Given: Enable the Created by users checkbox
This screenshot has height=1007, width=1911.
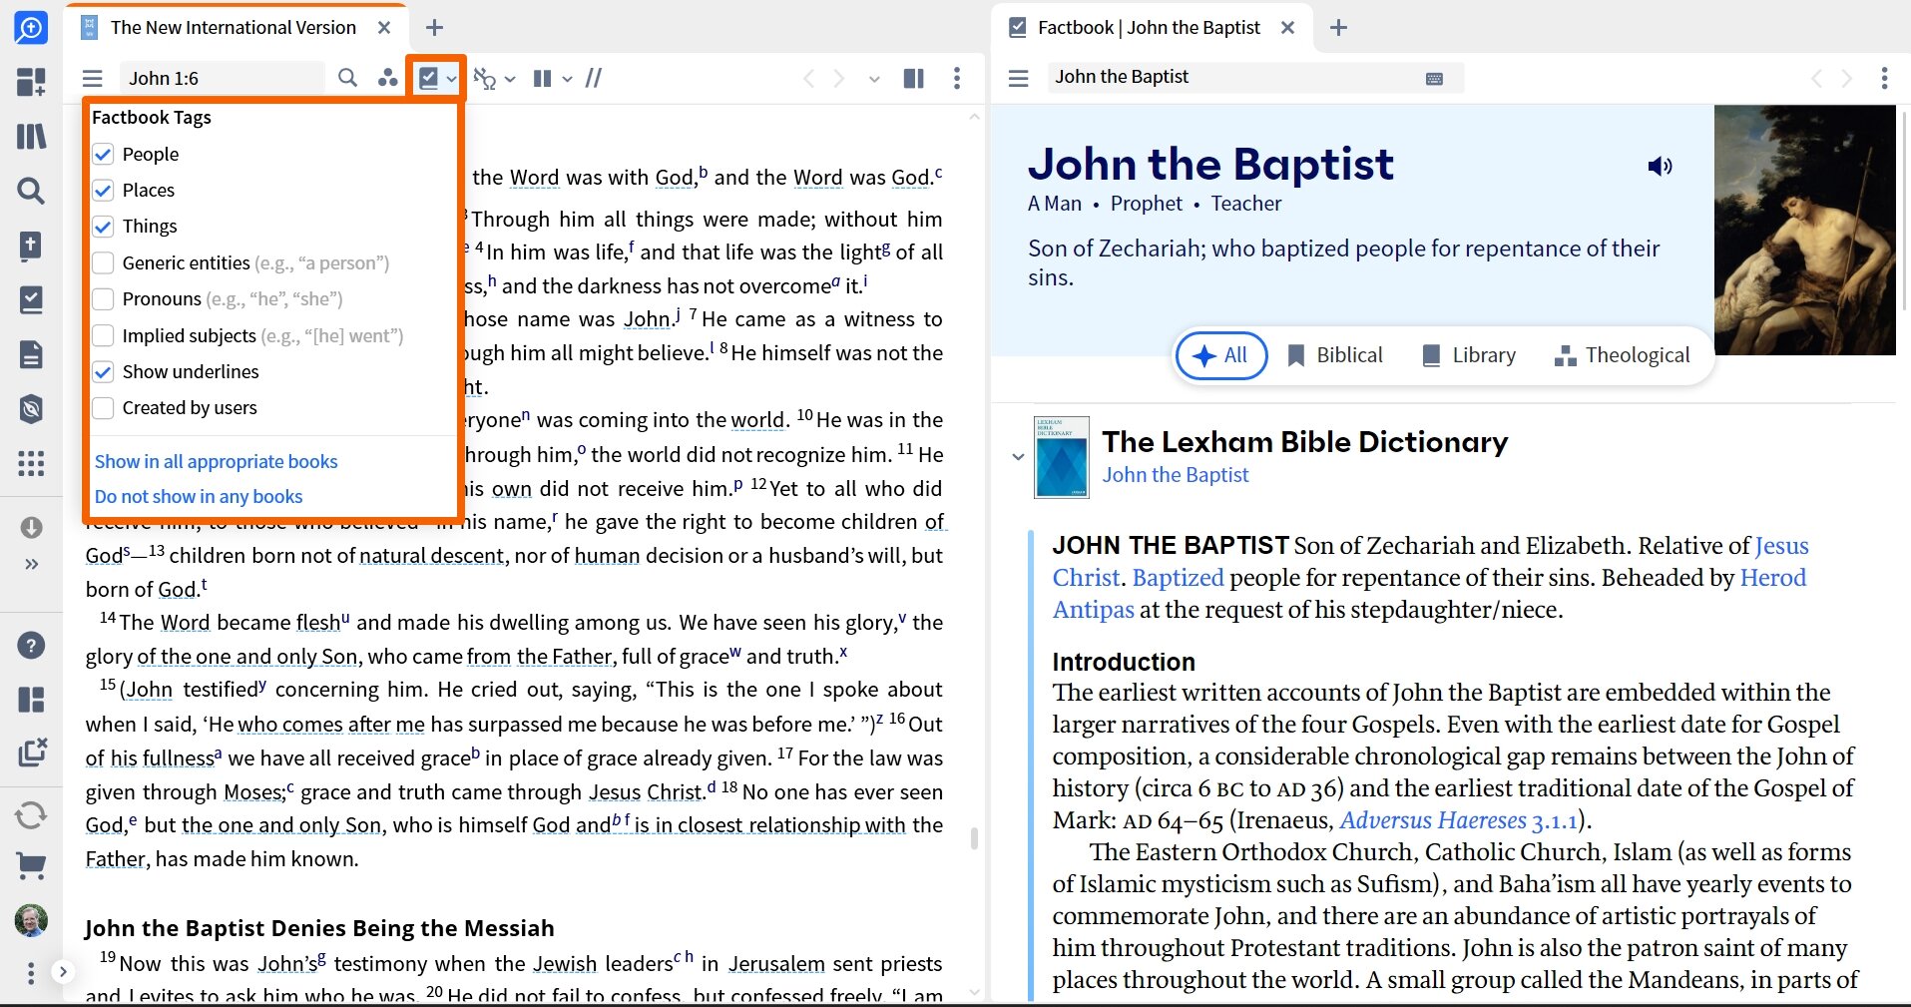Looking at the screenshot, I should [104, 407].
